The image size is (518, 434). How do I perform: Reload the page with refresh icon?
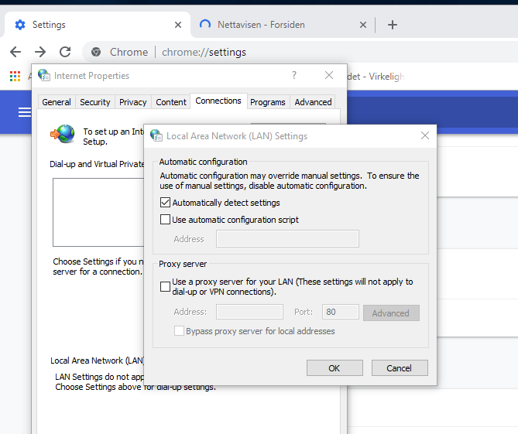(65, 52)
